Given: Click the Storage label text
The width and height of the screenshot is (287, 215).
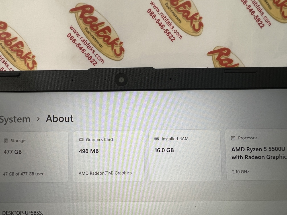Looking at the screenshot, I should tap(18, 140).
